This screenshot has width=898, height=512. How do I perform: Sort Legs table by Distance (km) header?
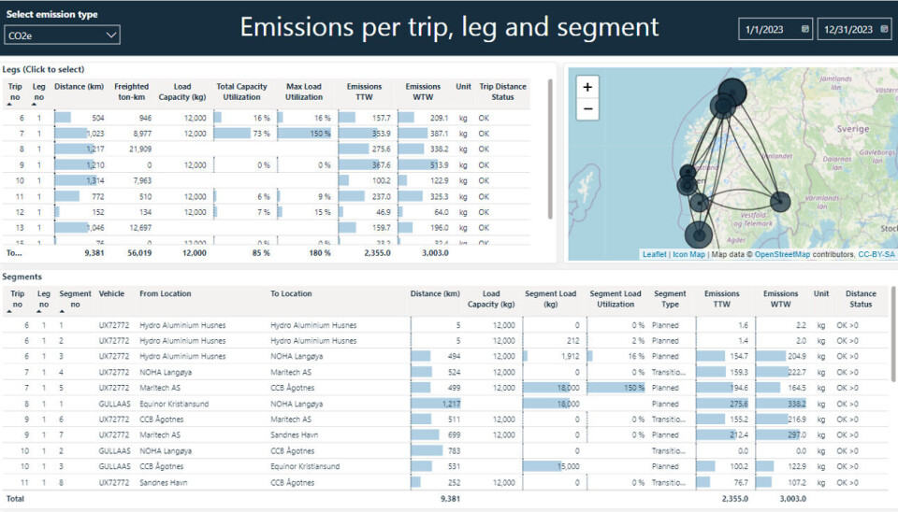pos(79,87)
